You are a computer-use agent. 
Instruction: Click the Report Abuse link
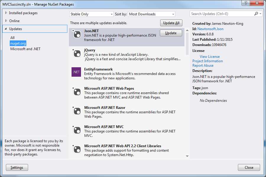pos(203,65)
